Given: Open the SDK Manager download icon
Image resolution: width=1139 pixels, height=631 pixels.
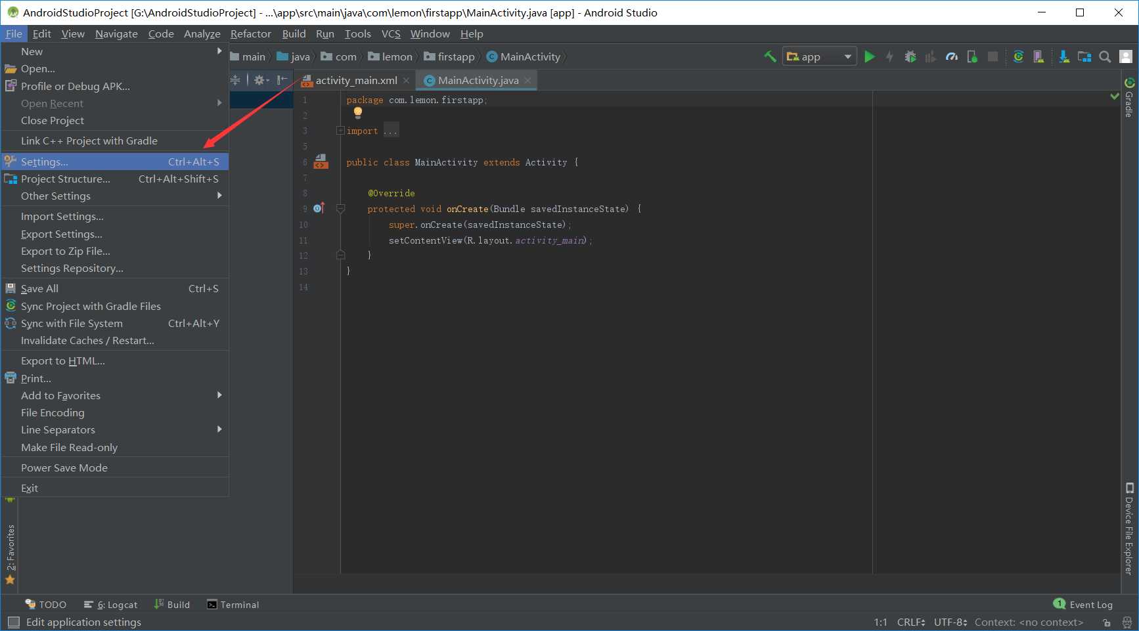Looking at the screenshot, I should tap(1064, 56).
